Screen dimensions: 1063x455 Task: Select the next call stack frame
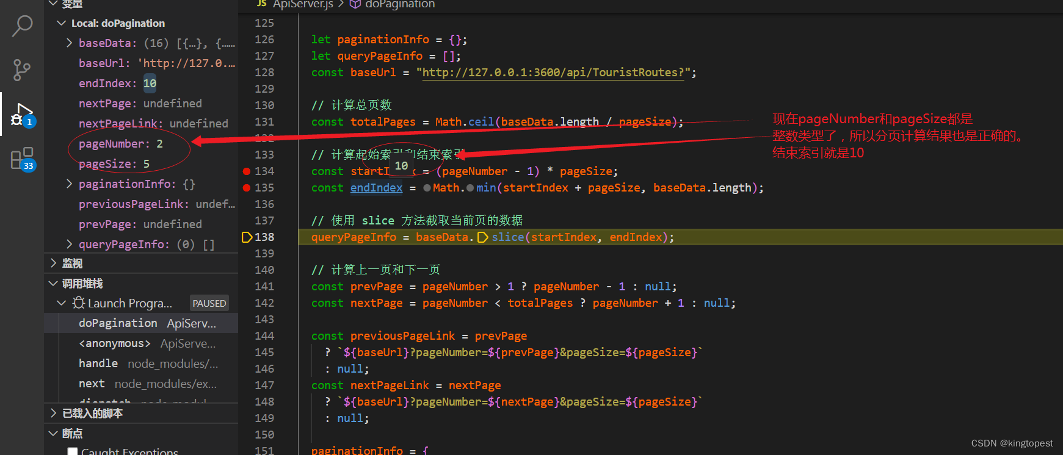pos(141,384)
